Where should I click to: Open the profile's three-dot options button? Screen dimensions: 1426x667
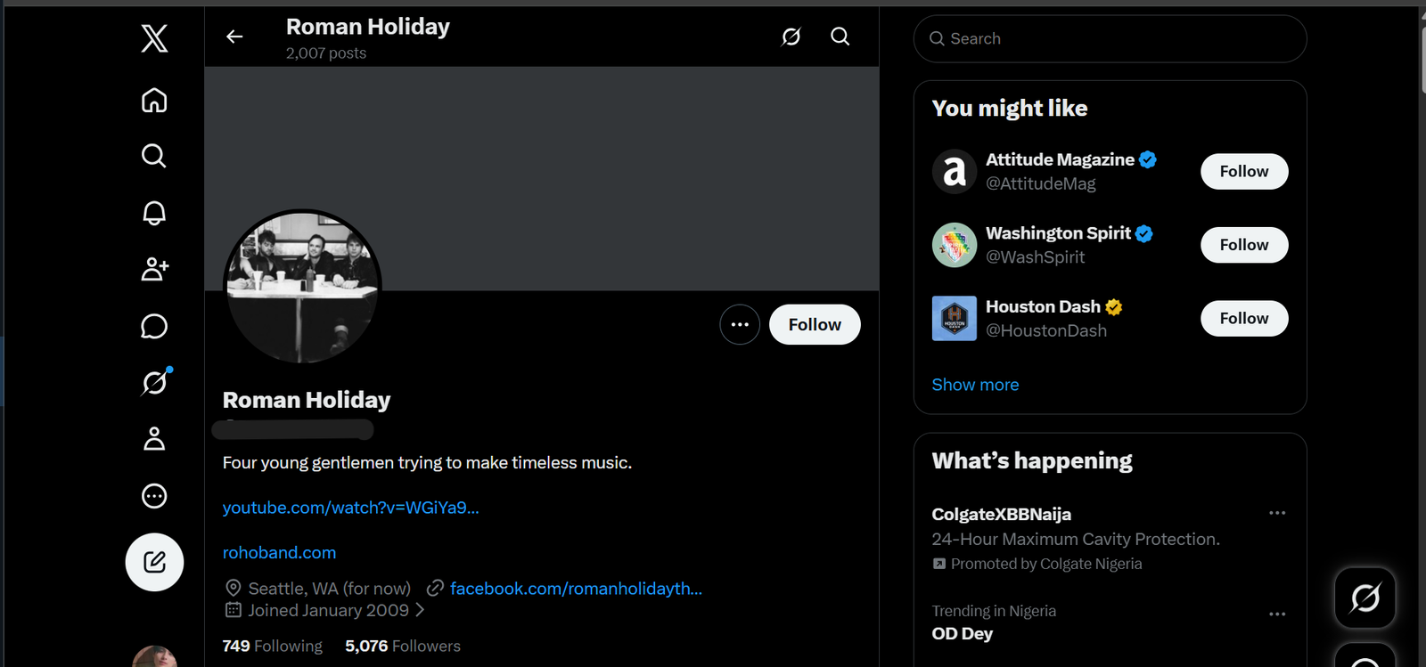740,325
